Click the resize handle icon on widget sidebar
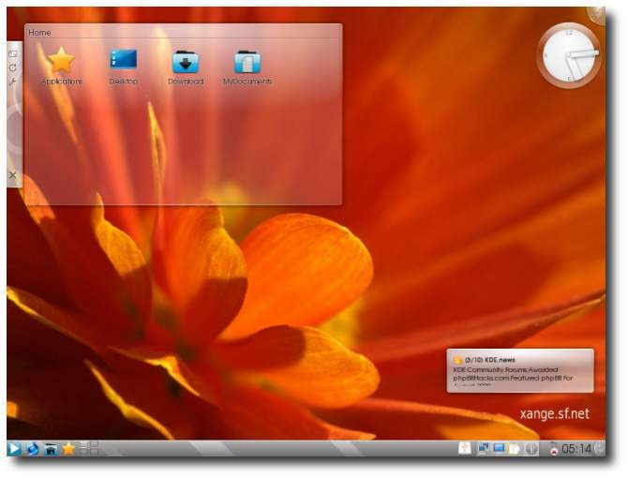 pyautogui.click(x=13, y=53)
